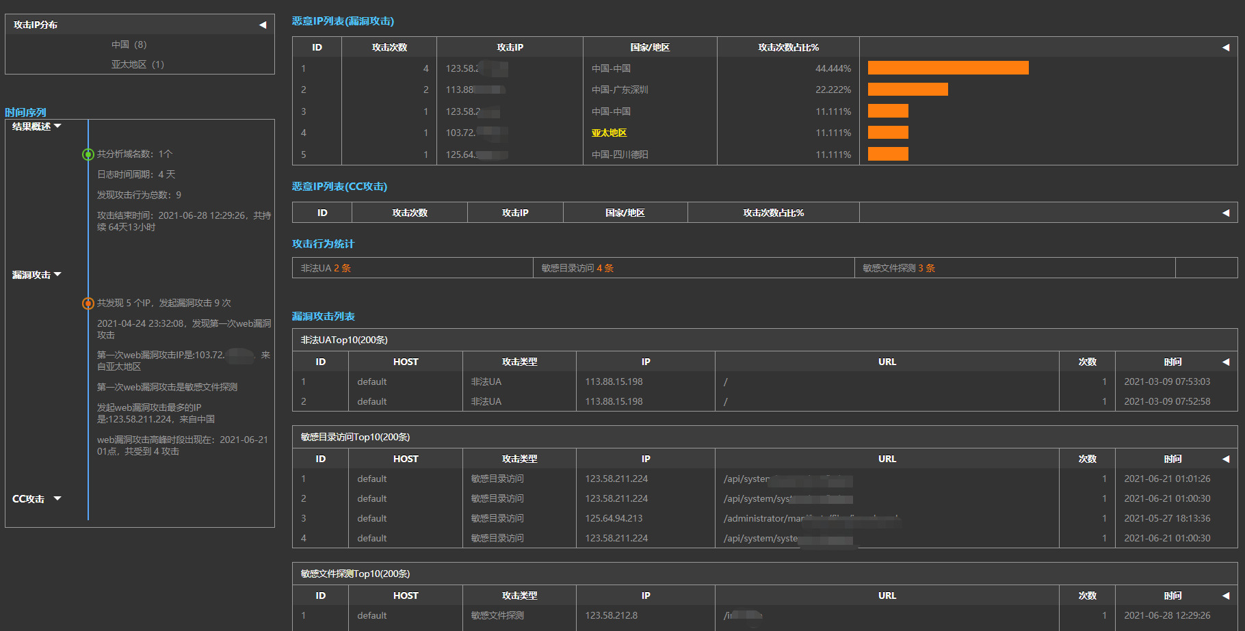Select the 2021-03-09 07:52:58 非法UA row time
This screenshot has height=631, width=1245.
[x=1167, y=401]
